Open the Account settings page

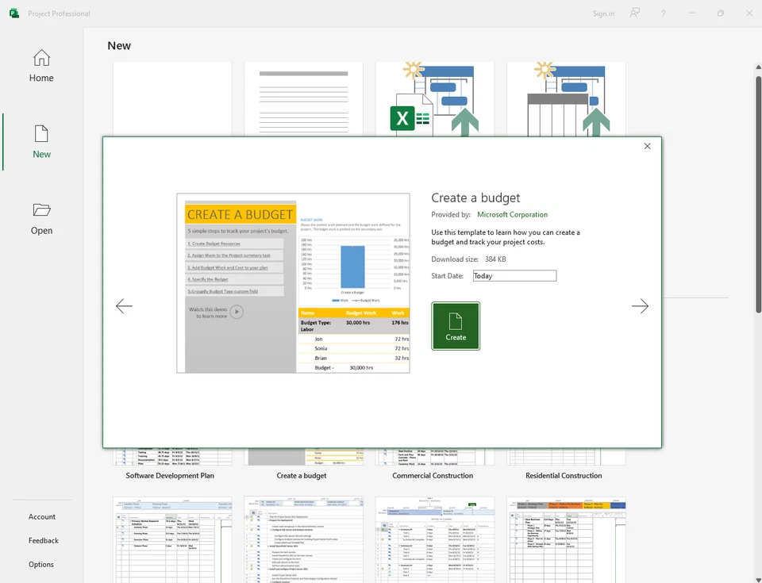tap(42, 516)
